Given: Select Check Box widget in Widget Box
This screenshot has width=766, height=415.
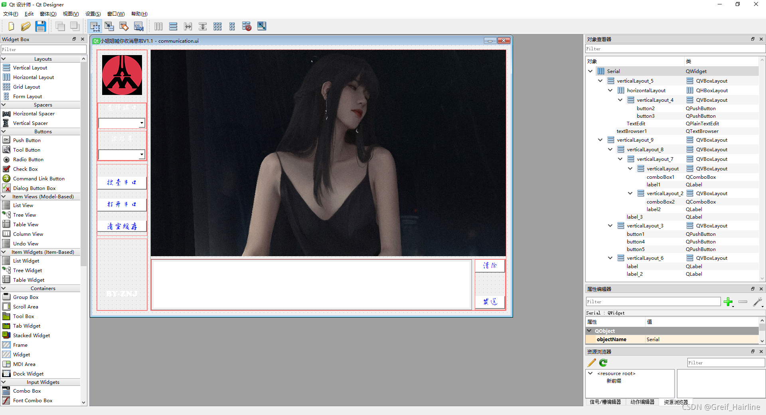Looking at the screenshot, I should click(25, 169).
